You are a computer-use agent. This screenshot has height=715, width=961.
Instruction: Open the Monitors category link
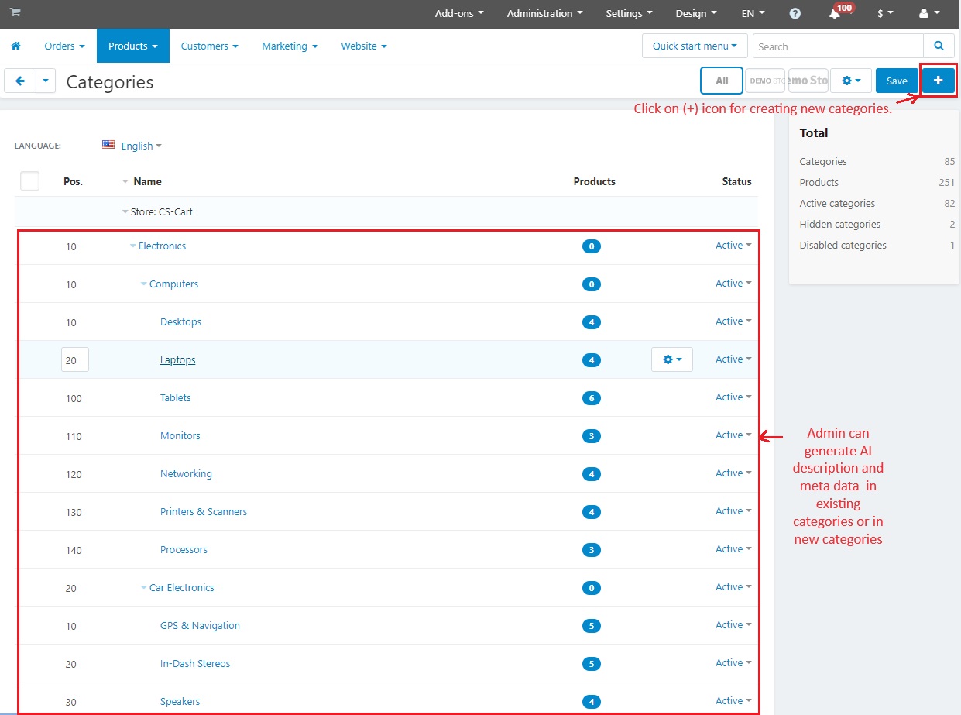tap(180, 436)
